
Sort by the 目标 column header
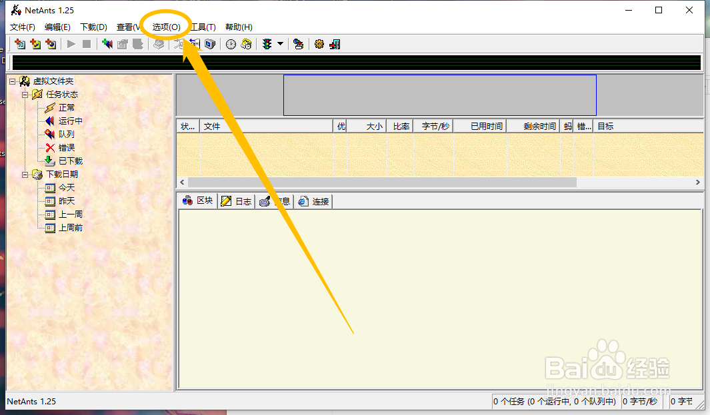tap(649, 127)
